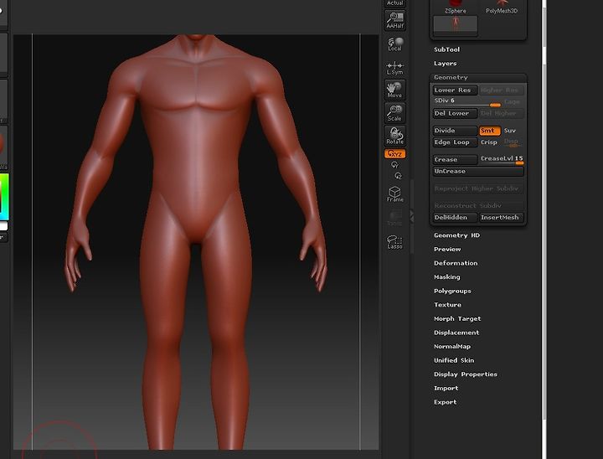Screen dimensions: 603x459
Task: Switch to Y-axis rotation icon
Action: (x=394, y=165)
